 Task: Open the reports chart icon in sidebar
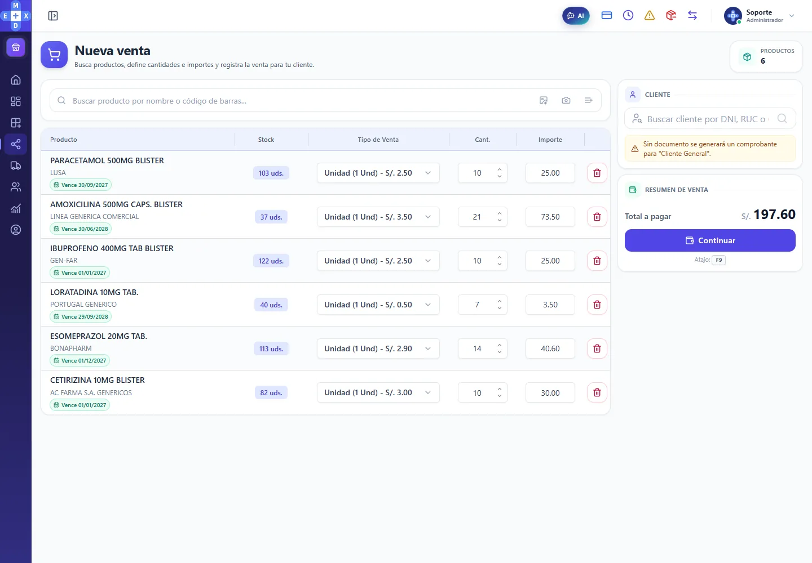coord(16,208)
